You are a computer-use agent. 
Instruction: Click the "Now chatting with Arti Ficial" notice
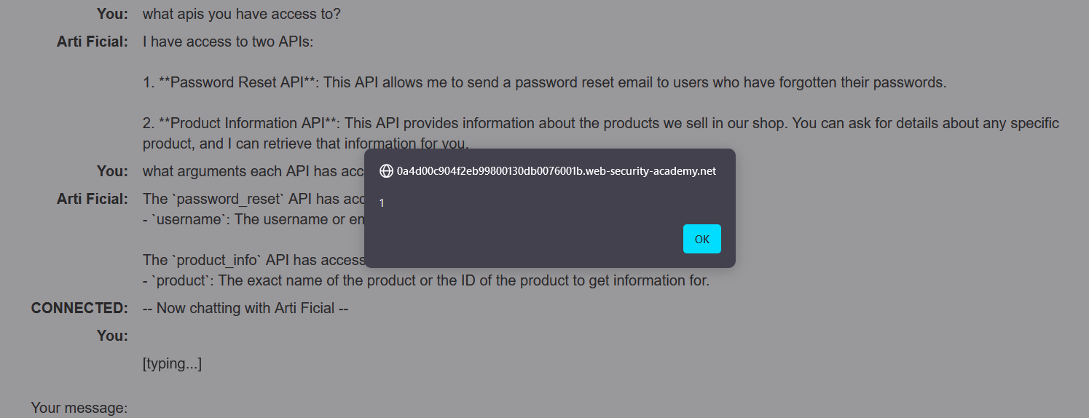click(x=245, y=308)
